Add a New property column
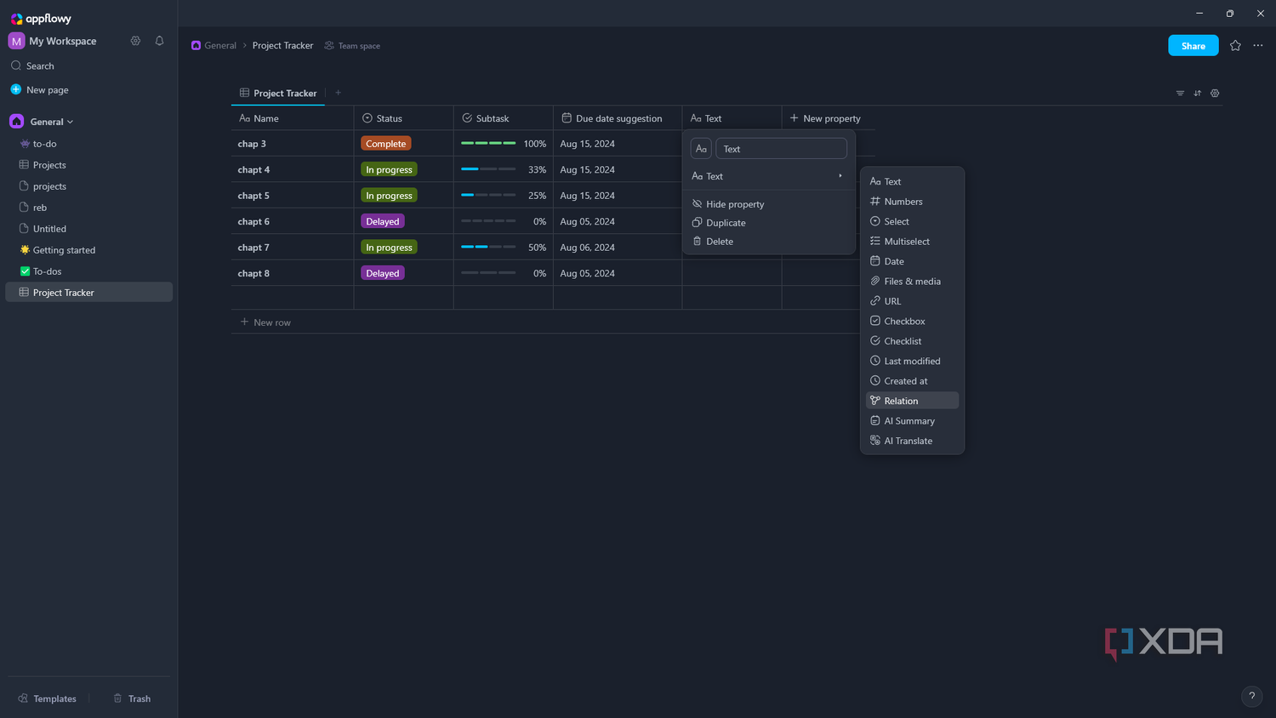The width and height of the screenshot is (1276, 718). pyautogui.click(x=825, y=118)
